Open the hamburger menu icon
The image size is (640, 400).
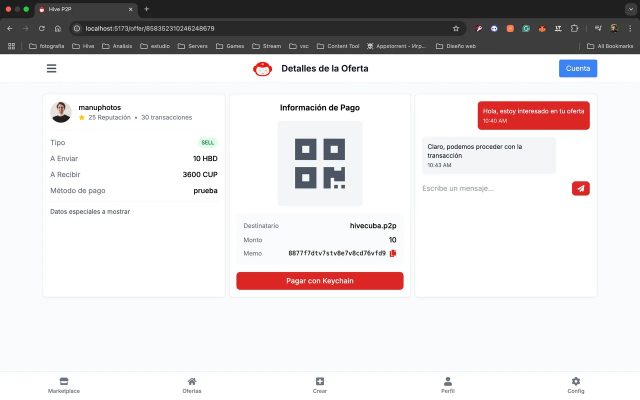[x=51, y=68]
